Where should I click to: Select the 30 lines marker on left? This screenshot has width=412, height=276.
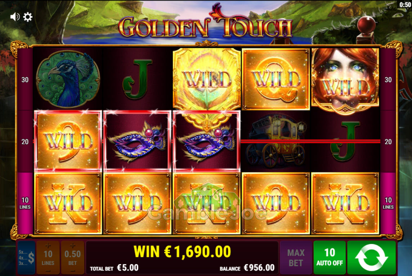click(25, 80)
